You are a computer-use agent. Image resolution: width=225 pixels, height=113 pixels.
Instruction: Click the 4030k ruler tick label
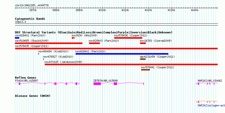point(172,10)
